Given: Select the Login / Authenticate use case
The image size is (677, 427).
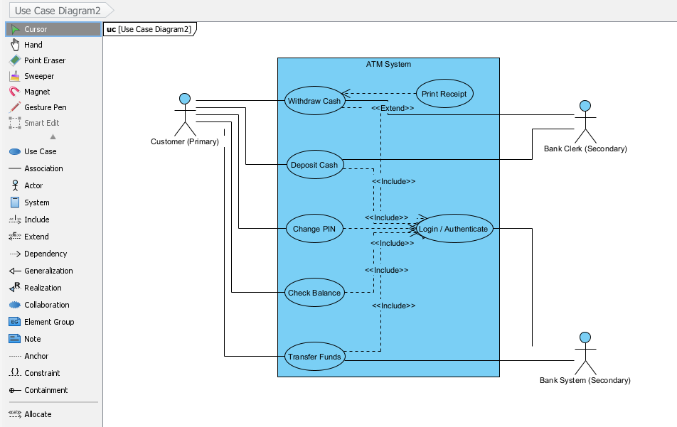Looking at the screenshot, I should point(454,229).
